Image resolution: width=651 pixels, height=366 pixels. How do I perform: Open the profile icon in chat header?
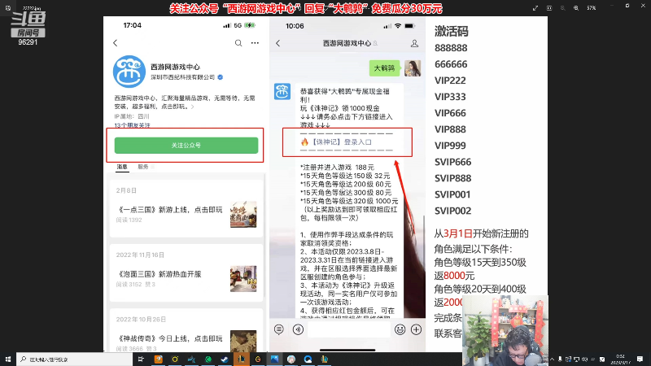(414, 43)
